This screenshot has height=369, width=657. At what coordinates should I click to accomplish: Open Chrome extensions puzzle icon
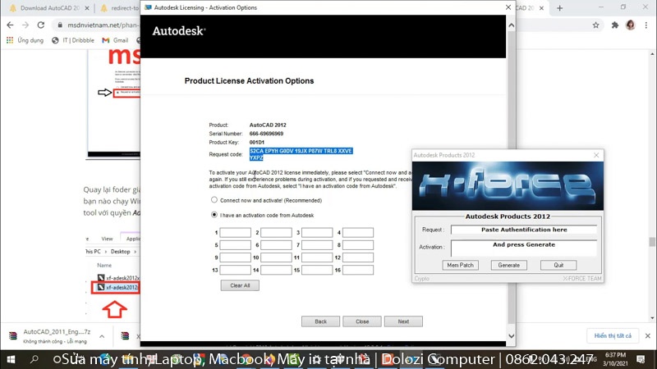614,25
